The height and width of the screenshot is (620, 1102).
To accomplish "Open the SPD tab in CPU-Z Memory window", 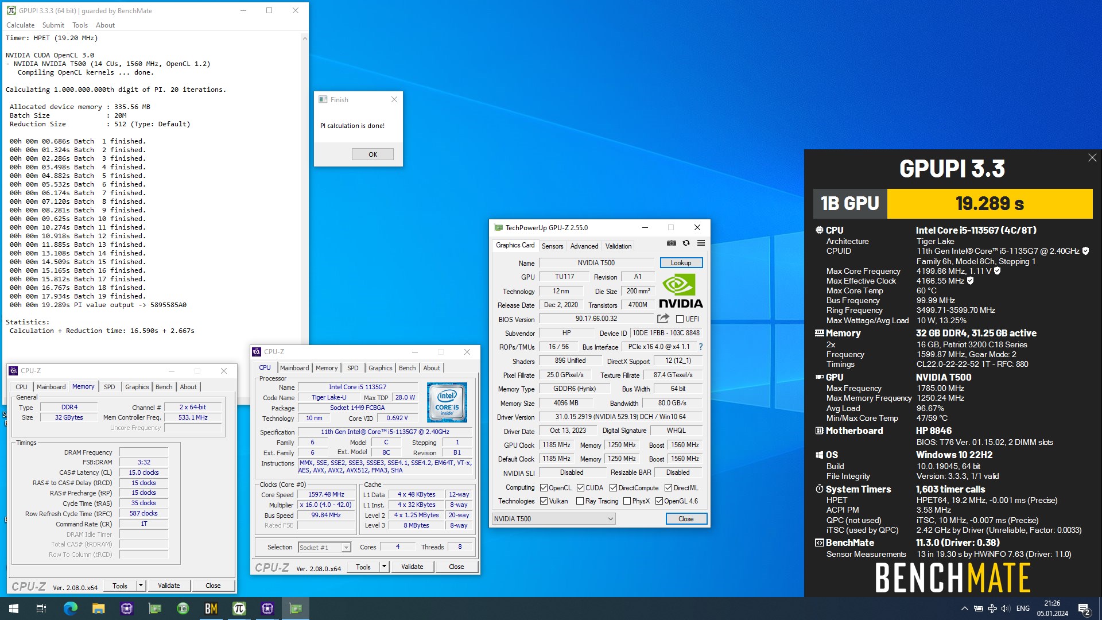I will tap(109, 387).
